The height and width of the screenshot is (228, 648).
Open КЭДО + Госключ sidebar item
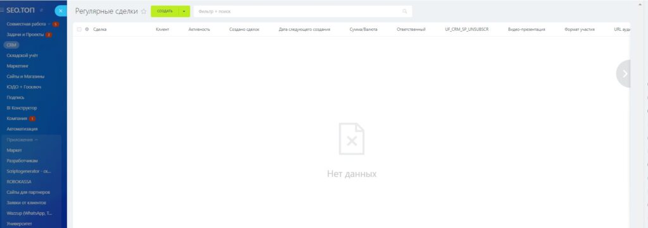pos(24,87)
